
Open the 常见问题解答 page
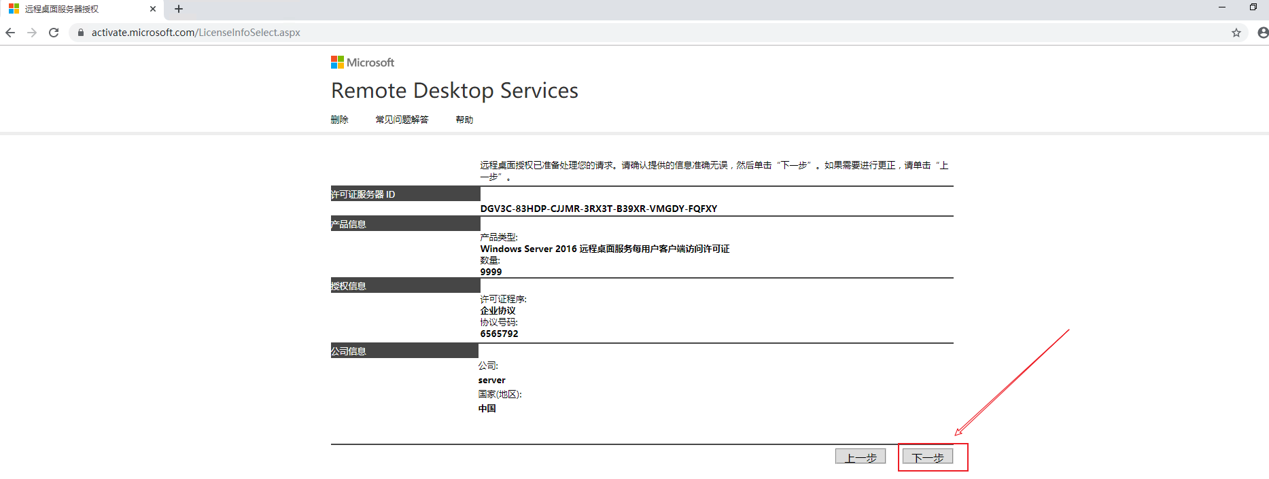point(402,120)
